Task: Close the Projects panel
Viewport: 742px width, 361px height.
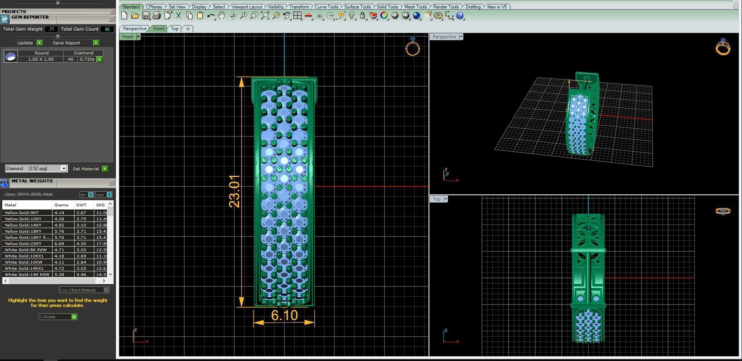Action: click(x=112, y=12)
